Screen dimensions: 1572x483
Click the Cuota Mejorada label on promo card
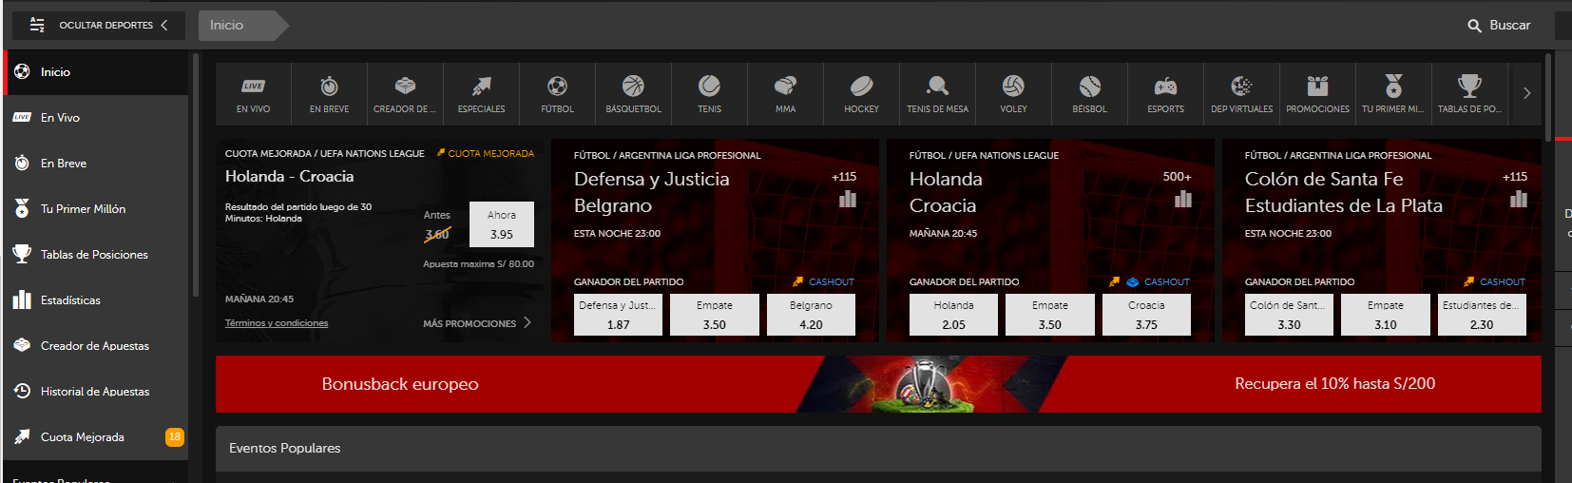pos(485,153)
